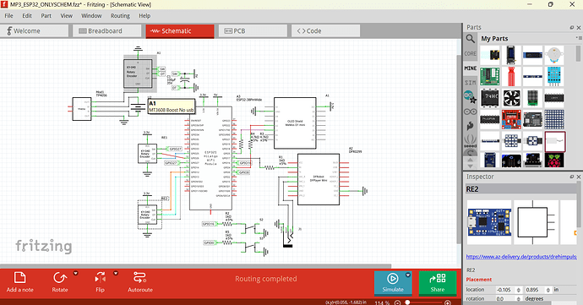This screenshot has width=583, height=305.
Task: Expand the Rotate options dropdown arrow
Action: click(x=75, y=274)
